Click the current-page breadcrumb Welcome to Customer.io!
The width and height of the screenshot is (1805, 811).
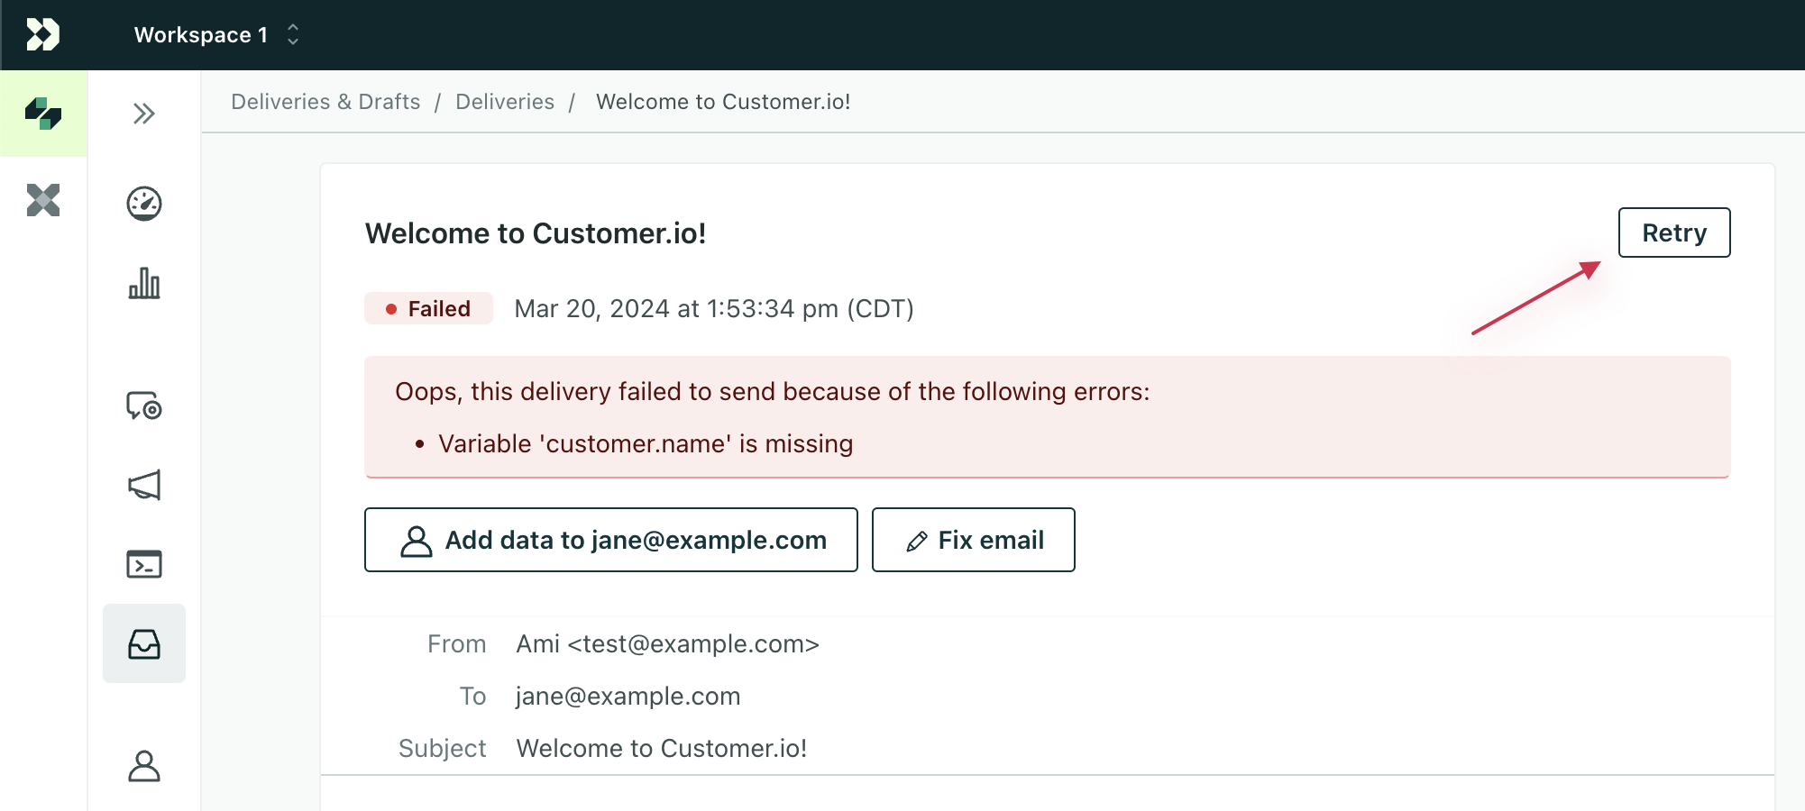click(723, 102)
